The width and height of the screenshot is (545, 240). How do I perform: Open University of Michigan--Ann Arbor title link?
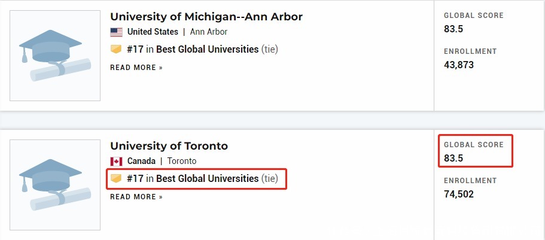tap(206, 16)
